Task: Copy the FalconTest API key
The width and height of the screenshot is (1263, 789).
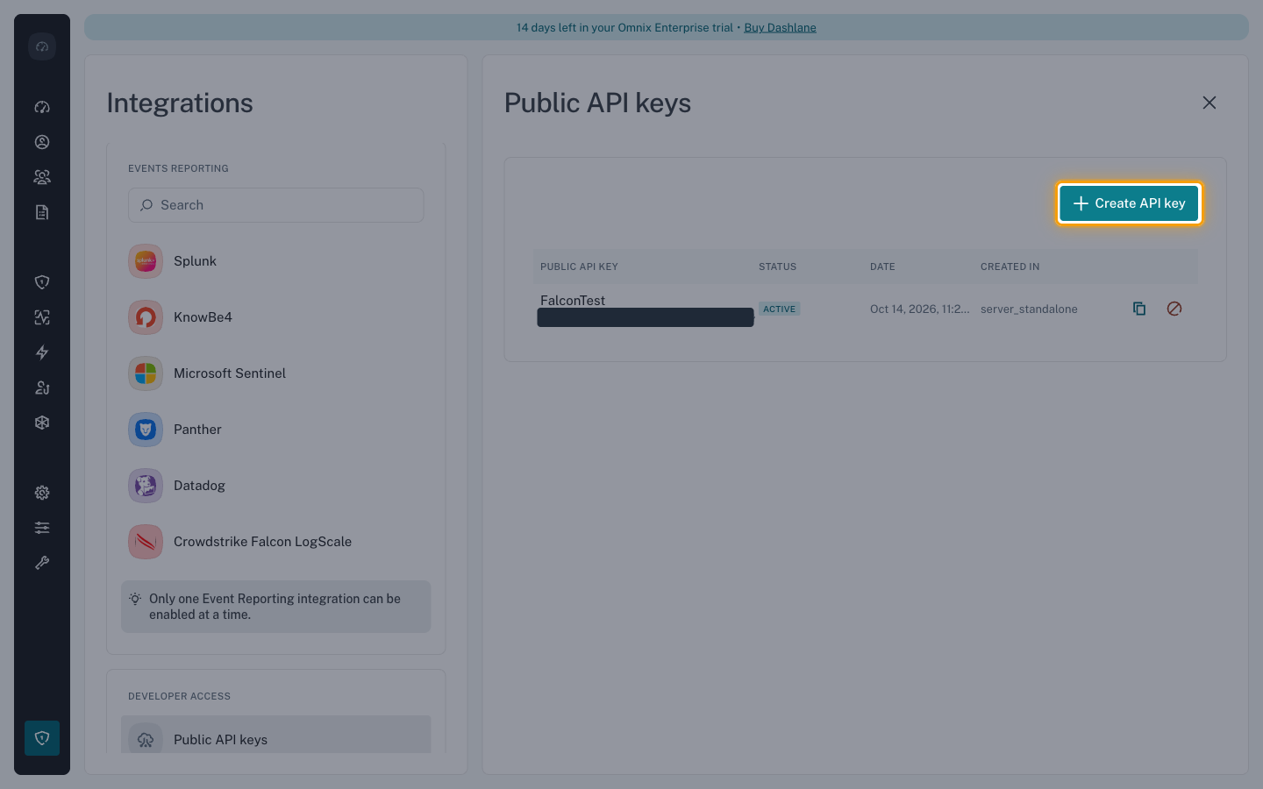Action: coord(1139,309)
